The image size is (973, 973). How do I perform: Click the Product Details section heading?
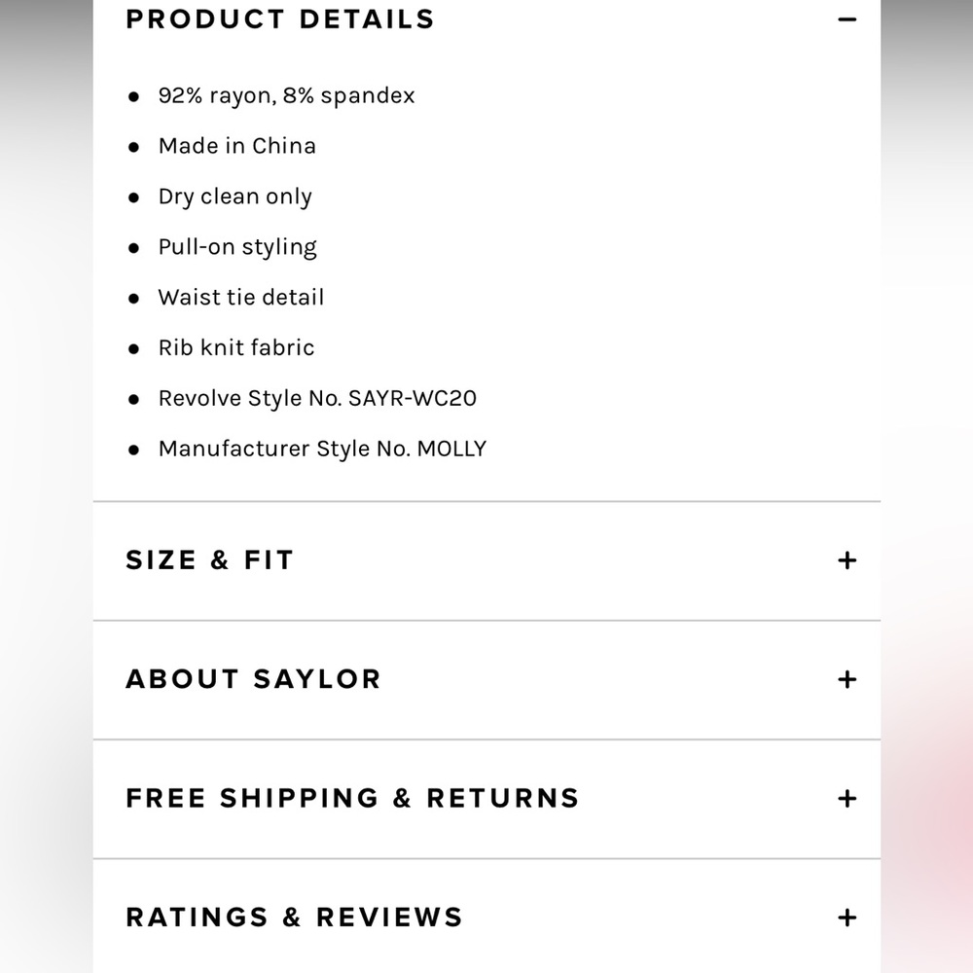pos(280,19)
